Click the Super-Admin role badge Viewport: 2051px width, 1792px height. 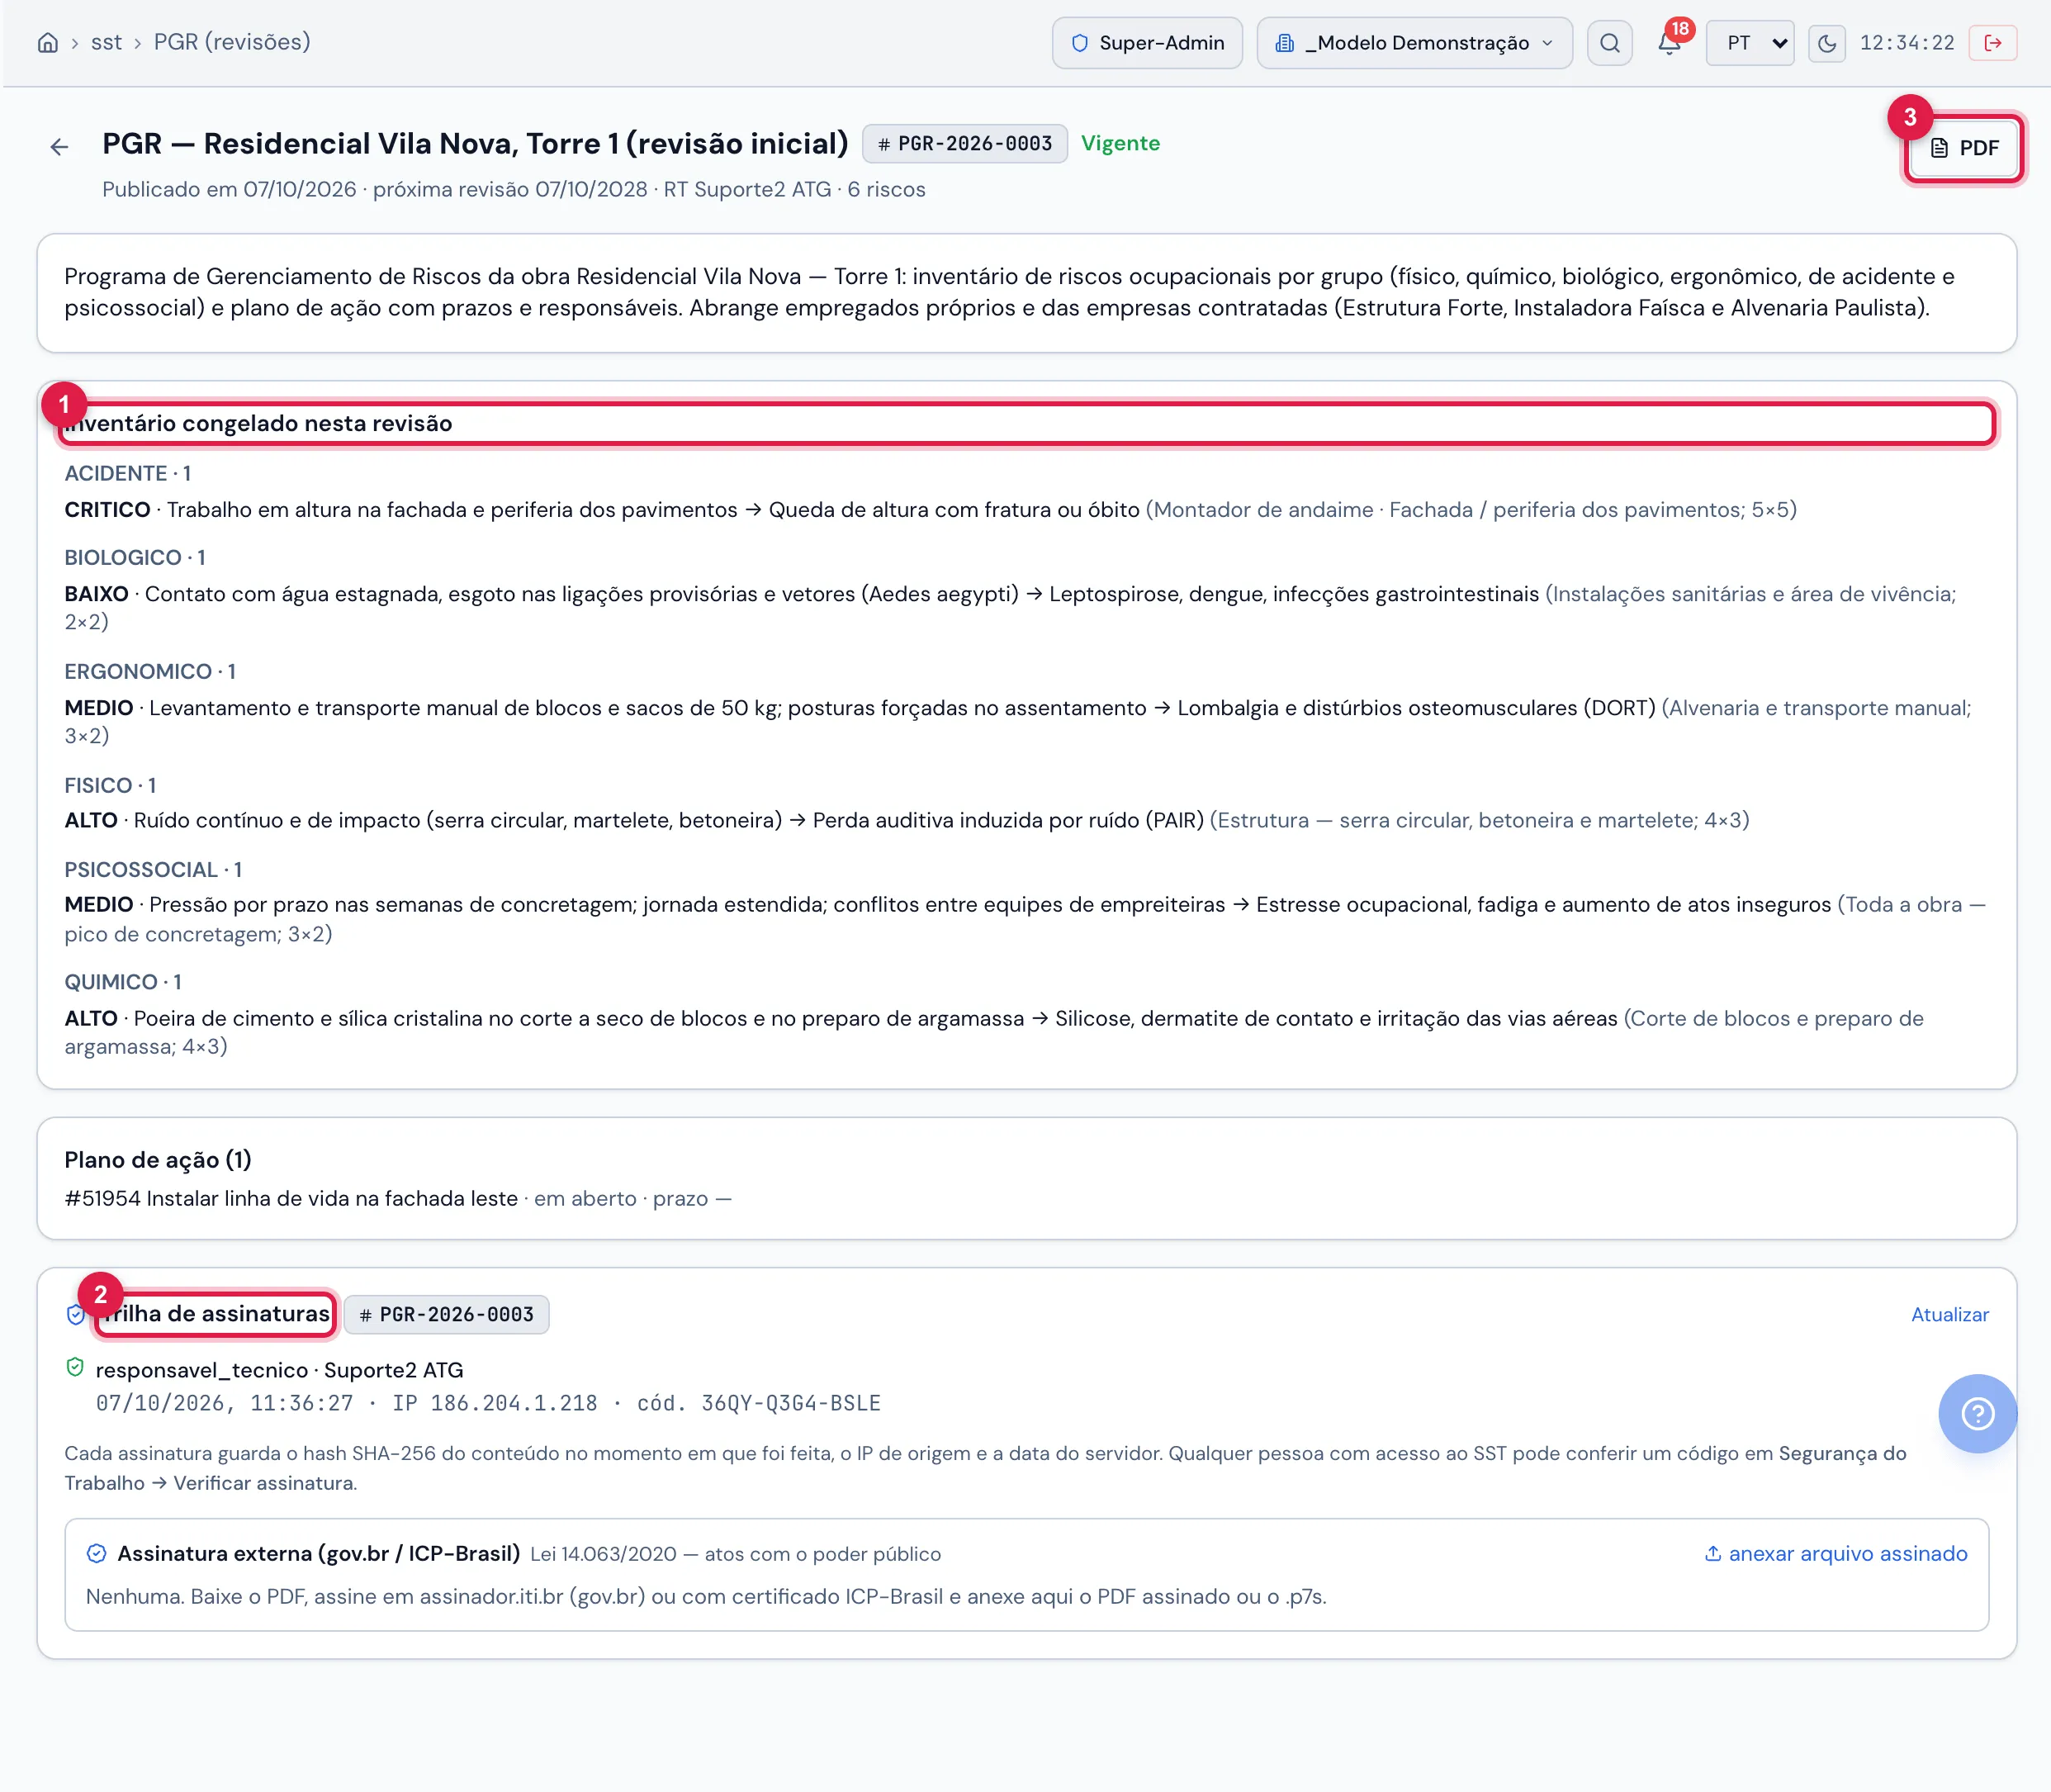[x=1147, y=43]
